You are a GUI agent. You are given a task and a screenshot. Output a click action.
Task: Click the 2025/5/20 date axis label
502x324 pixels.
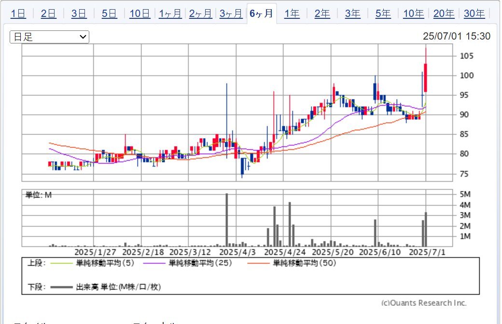(333, 252)
